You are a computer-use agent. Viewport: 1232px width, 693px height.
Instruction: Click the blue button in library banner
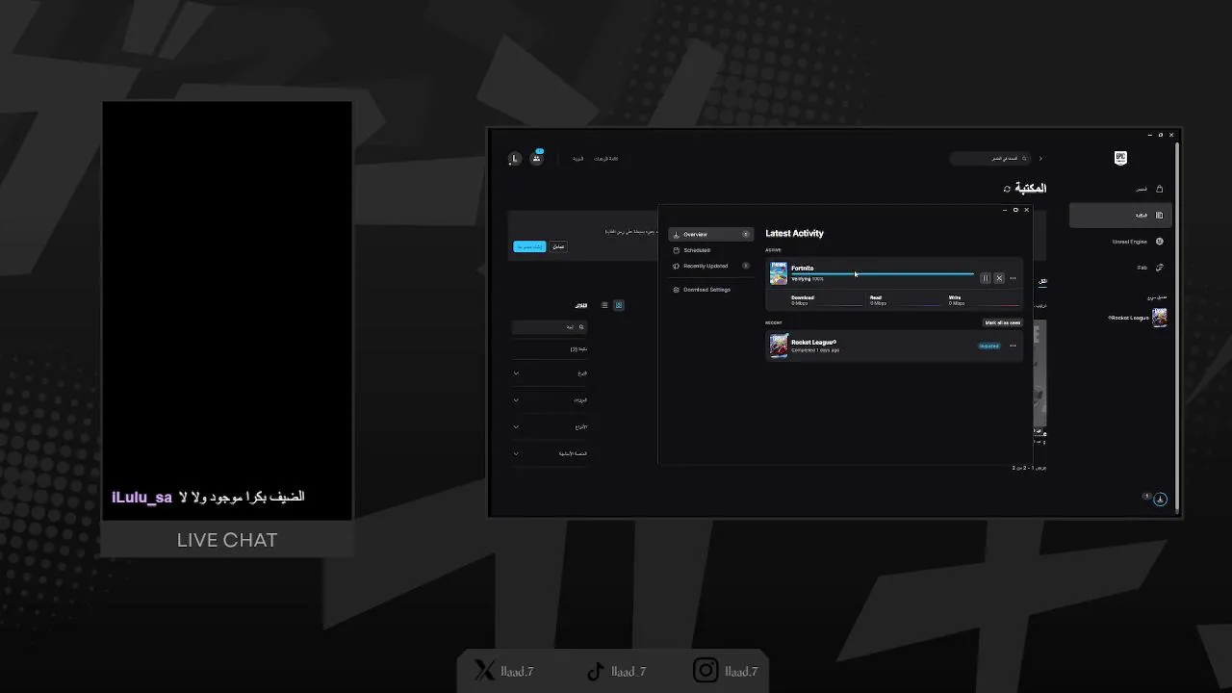point(529,246)
